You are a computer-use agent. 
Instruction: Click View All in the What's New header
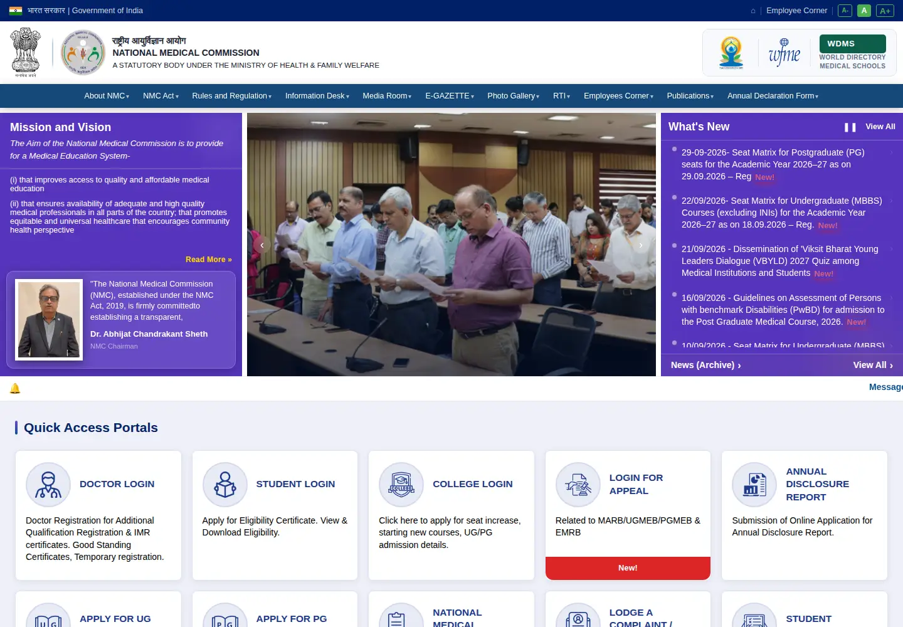880,127
